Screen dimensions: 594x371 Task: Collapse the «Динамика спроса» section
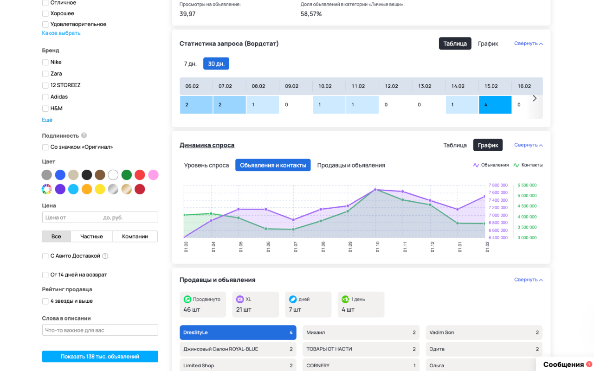pyautogui.click(x=528, y=145)
